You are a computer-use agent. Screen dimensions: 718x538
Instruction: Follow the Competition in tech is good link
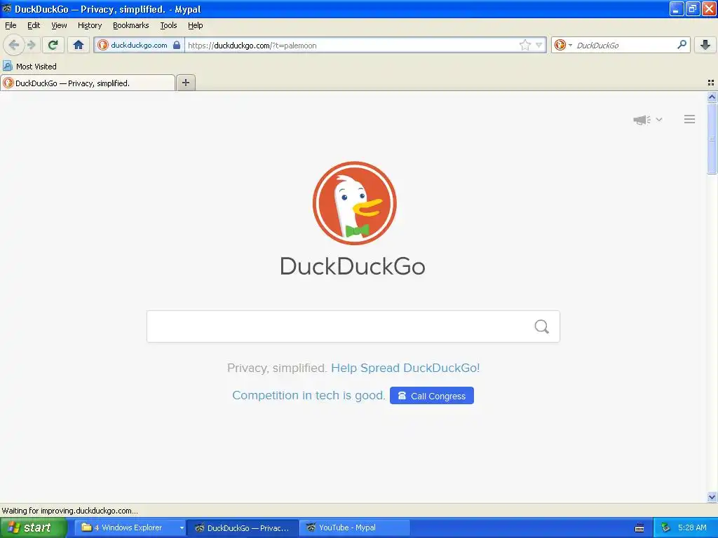coord(309,395)
